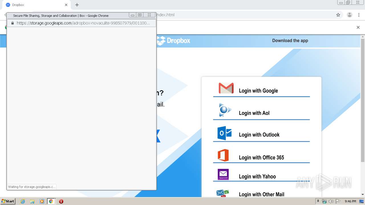365x205 pixels.
Task: Click the popup's storage.googleapis.com address bar
Action: (82, 23)
